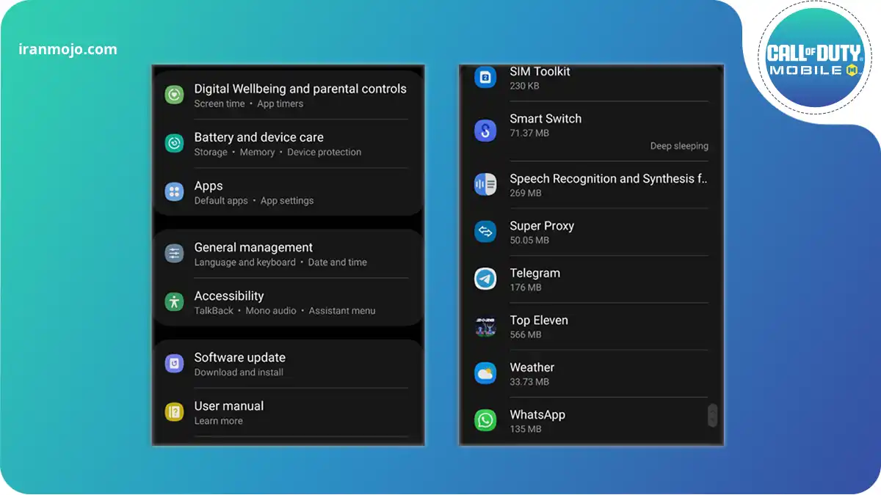
Task: Open SIM Toolkit app entry
Action: pos(540,77)
